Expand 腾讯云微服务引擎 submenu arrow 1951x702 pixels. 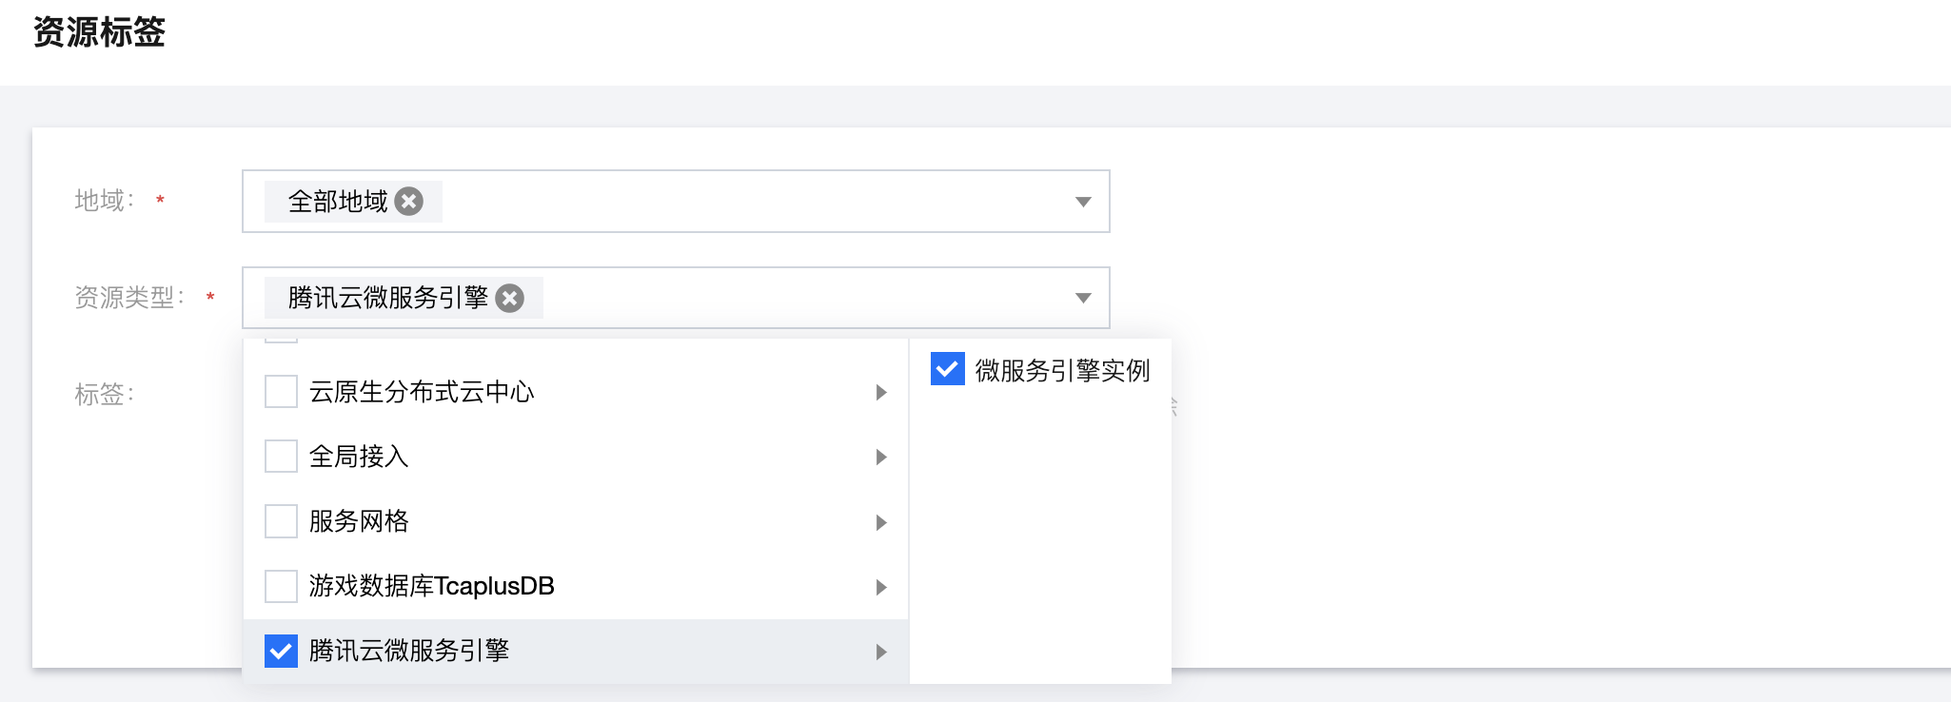881,652
